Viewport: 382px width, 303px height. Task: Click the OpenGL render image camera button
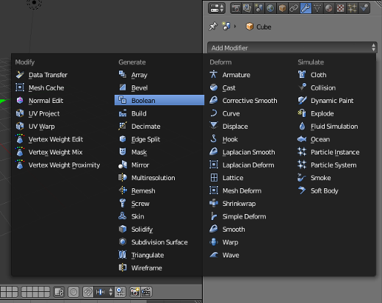134,292
